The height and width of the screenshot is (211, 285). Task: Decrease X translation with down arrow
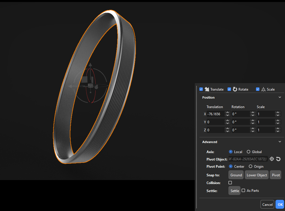(228, 115)
